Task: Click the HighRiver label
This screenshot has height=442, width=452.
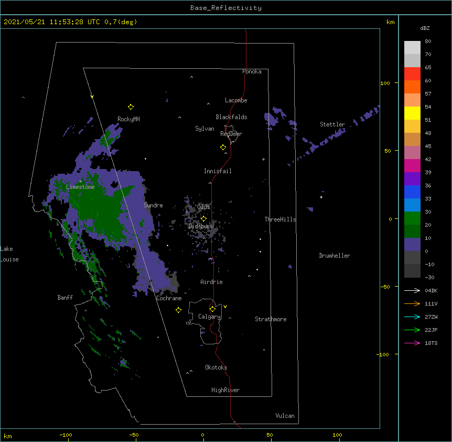Action: (225, 390)
